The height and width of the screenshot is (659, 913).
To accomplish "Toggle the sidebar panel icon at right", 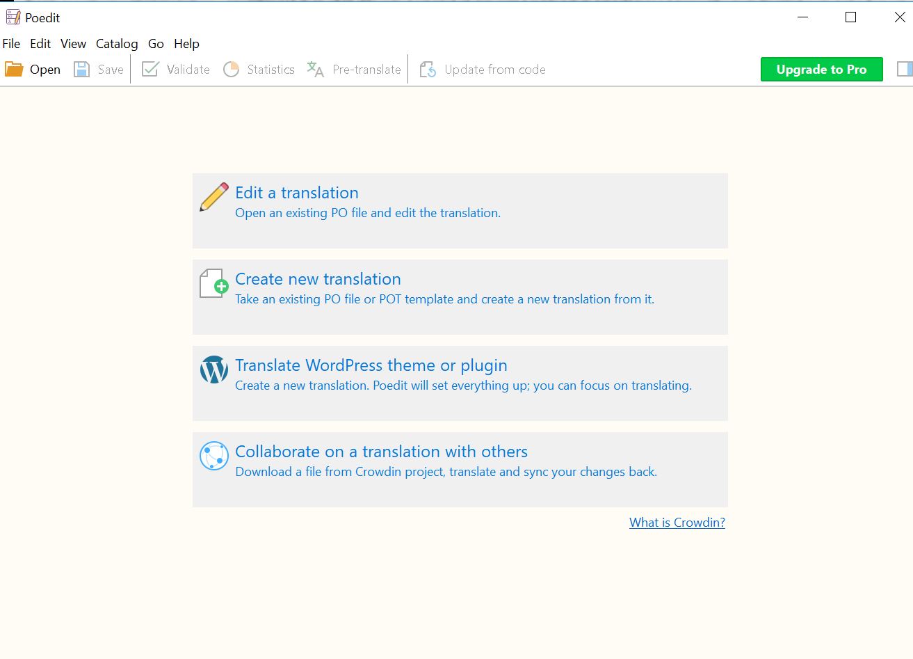I will click(x=905, y=69).
